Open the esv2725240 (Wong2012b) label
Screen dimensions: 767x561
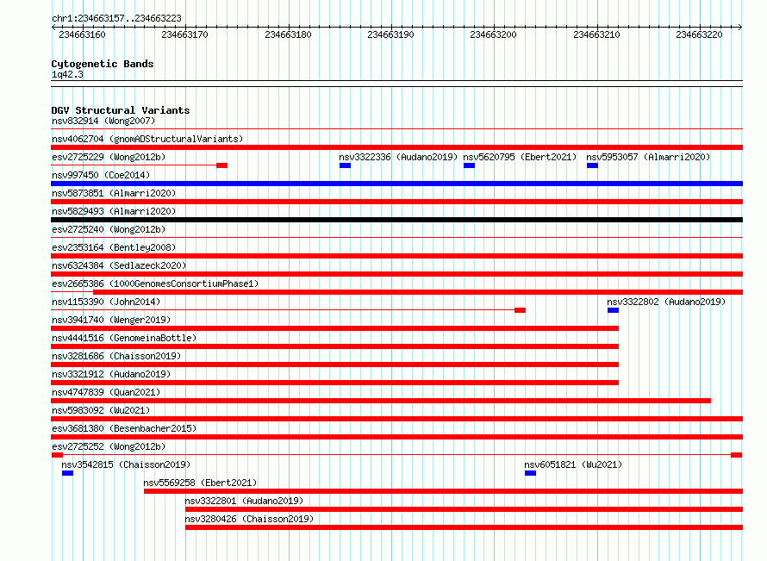coord(109,229)
